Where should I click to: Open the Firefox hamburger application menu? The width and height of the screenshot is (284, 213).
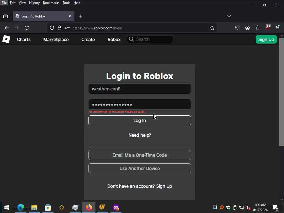tap(277, 27)
